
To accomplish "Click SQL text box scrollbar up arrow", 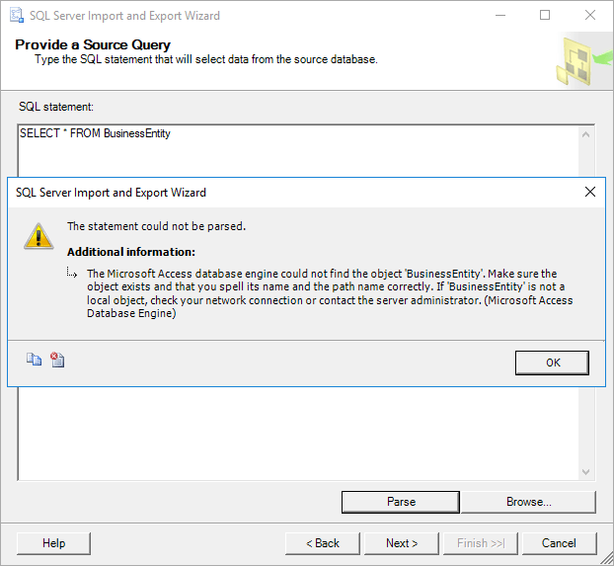I will coord(585,135).
